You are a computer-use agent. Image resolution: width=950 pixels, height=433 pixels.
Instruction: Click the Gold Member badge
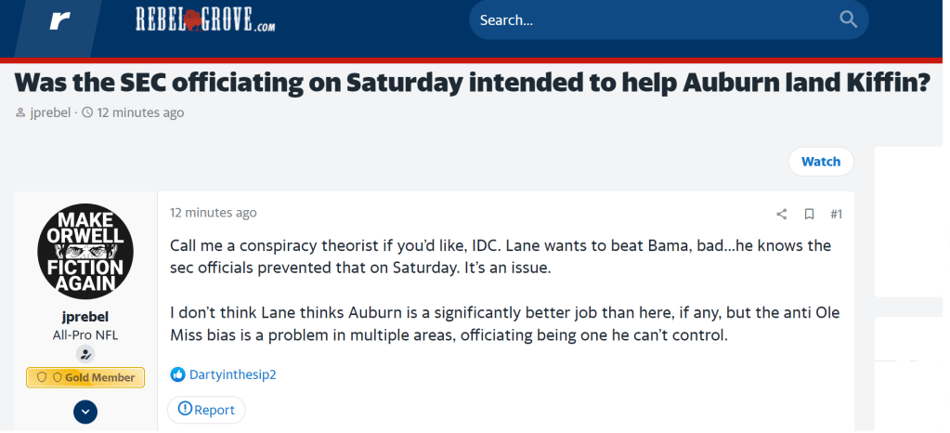tap(85, 377)
